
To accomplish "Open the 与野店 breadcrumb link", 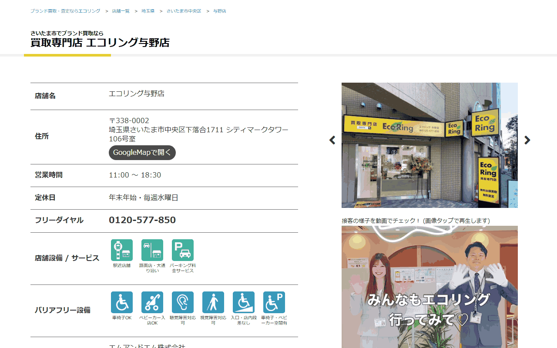I will 220,11.
